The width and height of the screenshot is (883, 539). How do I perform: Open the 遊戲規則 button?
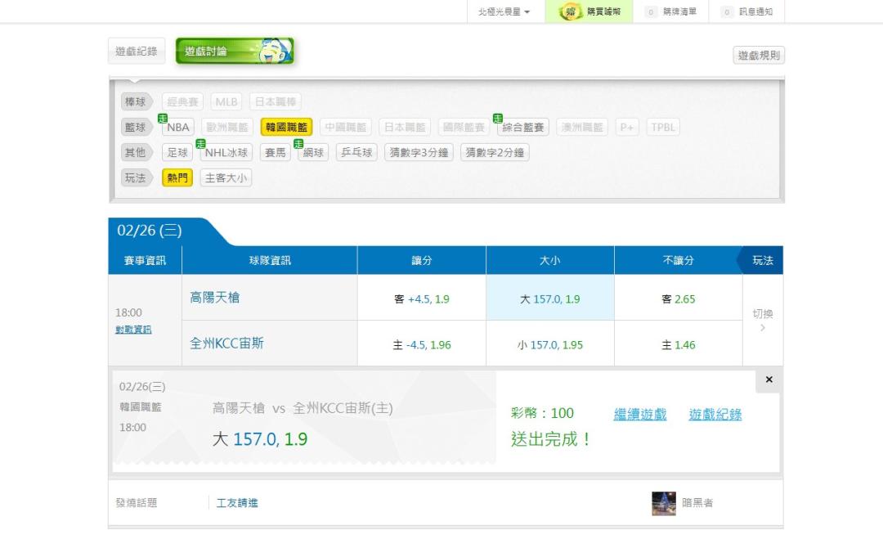click(x=759, y=55)
